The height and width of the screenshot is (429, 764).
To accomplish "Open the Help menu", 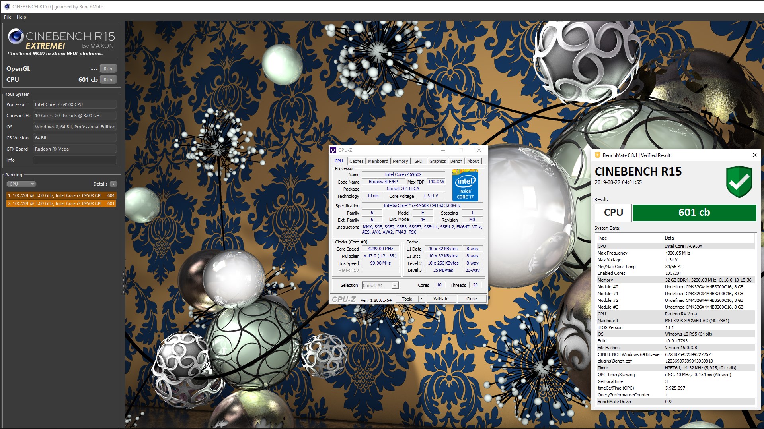I will pos(21,17).
